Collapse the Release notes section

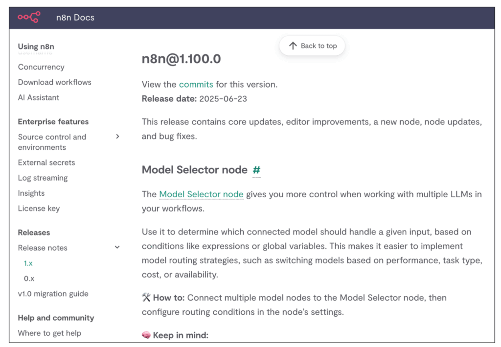coord(117,247)
